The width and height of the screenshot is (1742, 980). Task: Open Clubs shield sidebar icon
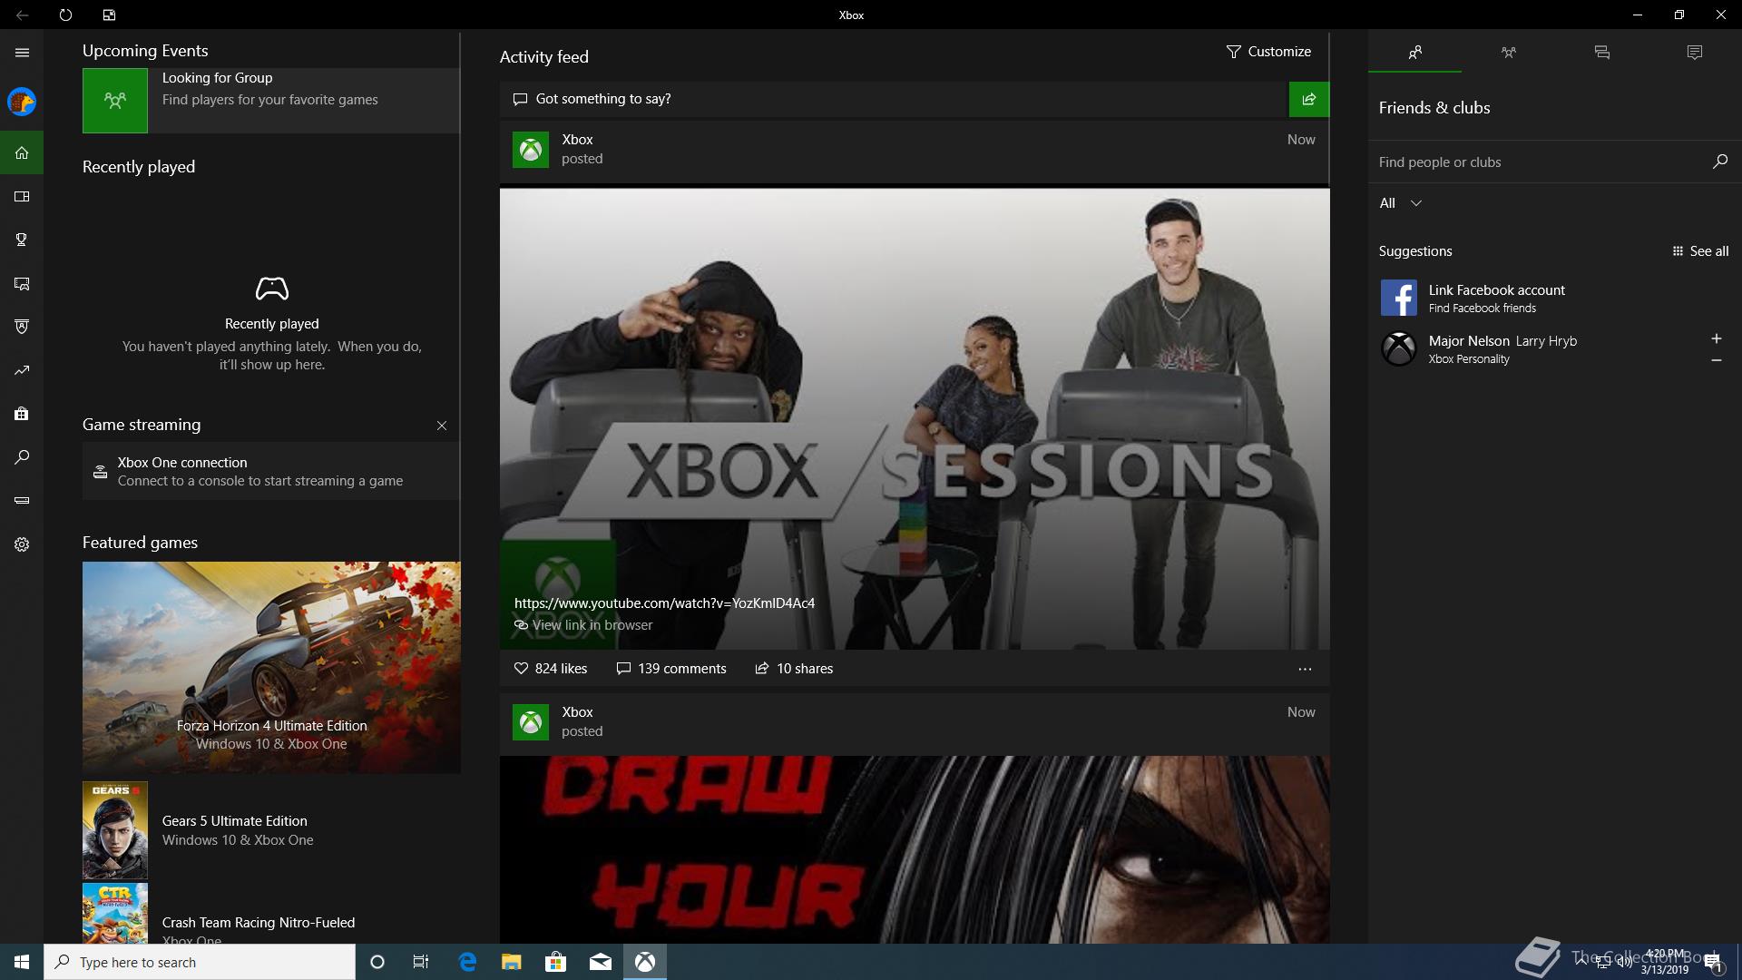pos(22,327)
